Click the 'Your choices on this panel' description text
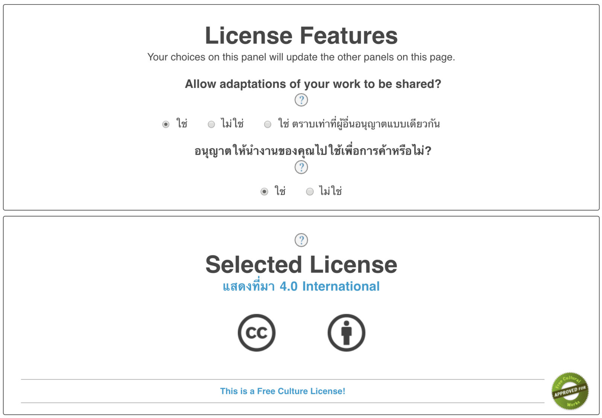This screenshot has height=418, width=602. (301, 57)
